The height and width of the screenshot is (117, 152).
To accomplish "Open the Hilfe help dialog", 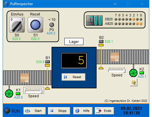I will 83,111.
